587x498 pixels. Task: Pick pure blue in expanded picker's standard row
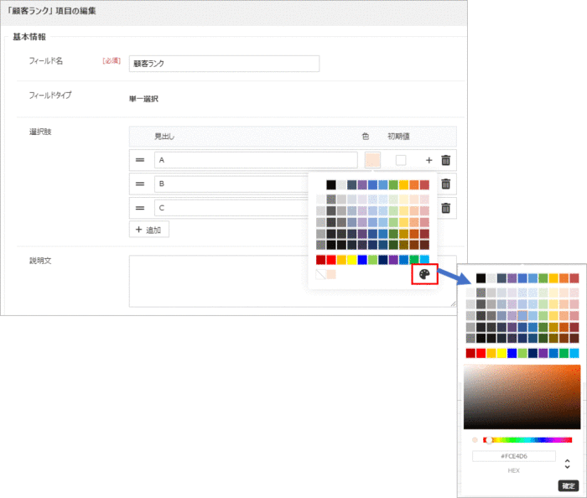(512, 353)
